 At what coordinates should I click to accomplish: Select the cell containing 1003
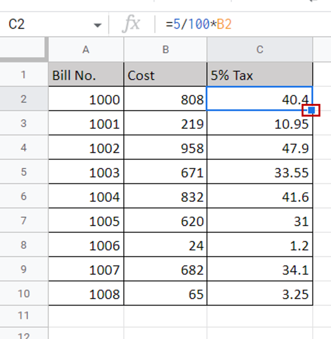(x=86, y=172)
